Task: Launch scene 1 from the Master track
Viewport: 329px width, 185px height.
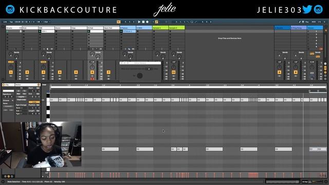Action: [308, 31]
